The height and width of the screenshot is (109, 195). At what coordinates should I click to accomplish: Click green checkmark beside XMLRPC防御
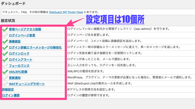click(x=5, y=72)
